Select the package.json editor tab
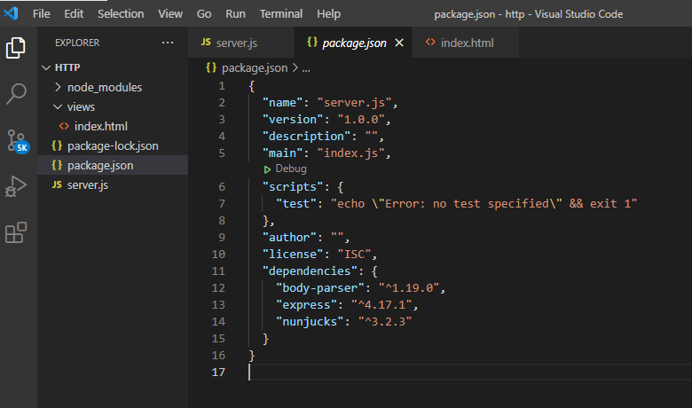This screenshot has height=408, width=692. point(353,43)
